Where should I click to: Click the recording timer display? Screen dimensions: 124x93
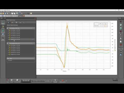point(26,81)
